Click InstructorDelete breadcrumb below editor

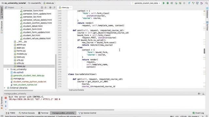(76, 90)
